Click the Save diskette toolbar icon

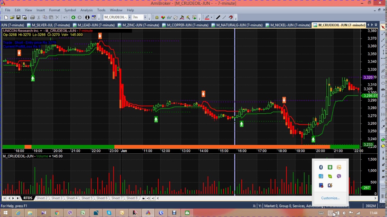pos(18,17)
